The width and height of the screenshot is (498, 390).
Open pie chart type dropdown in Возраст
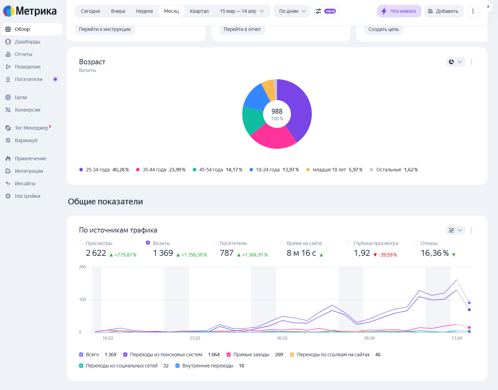455,62
